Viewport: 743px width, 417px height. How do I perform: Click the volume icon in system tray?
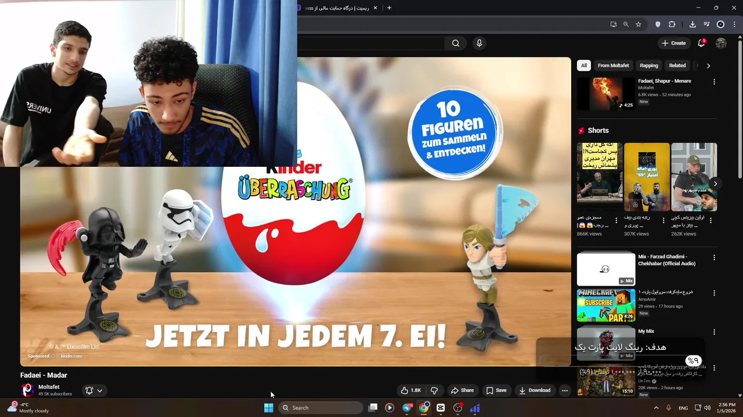707,408
